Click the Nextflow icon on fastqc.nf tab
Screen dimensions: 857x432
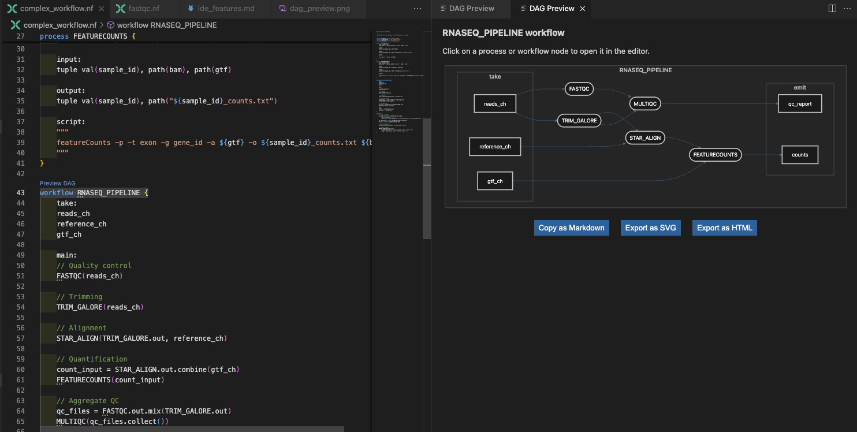coord(120,9)
